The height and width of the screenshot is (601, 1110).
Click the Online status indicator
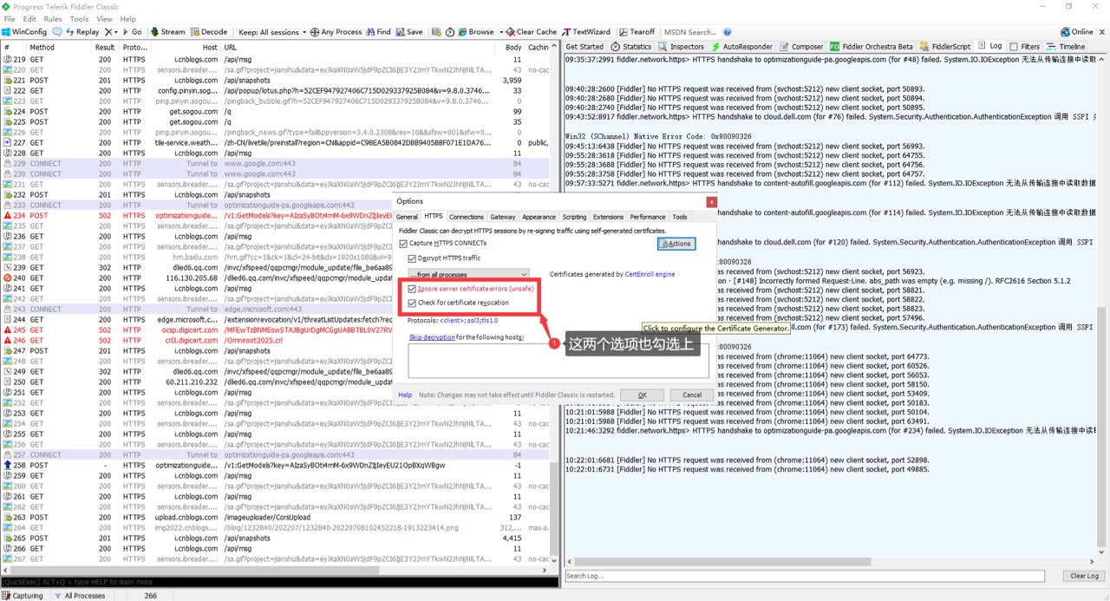[x=1078, y=32]
